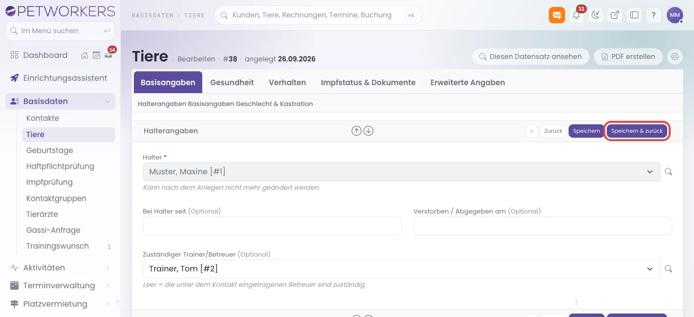Open Impfprüfung in the sidebar

pos(68,182)
